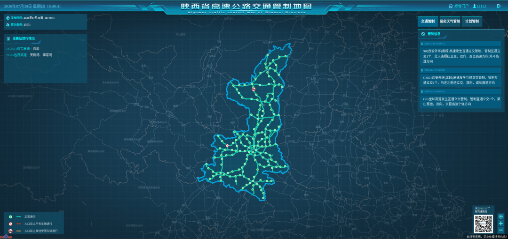Click the 管制信息 panel heading
The height and width of the screenshot is (239, 508).
(434, 34)
